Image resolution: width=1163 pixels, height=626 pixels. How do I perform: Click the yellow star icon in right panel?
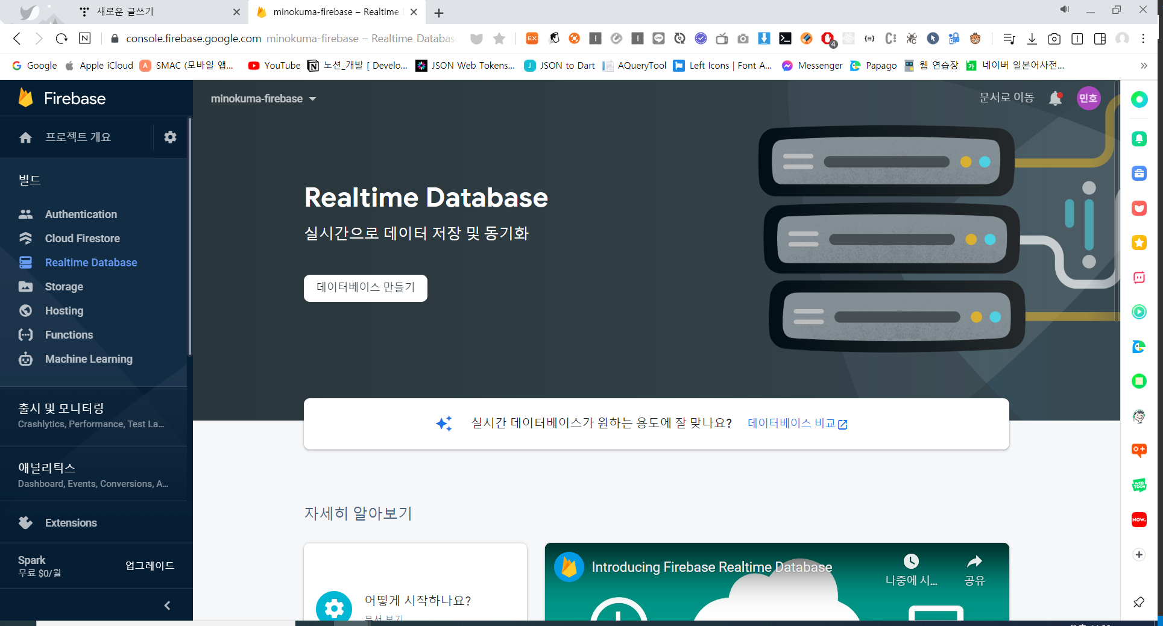pyautogui.click(x=1139, y=243)
